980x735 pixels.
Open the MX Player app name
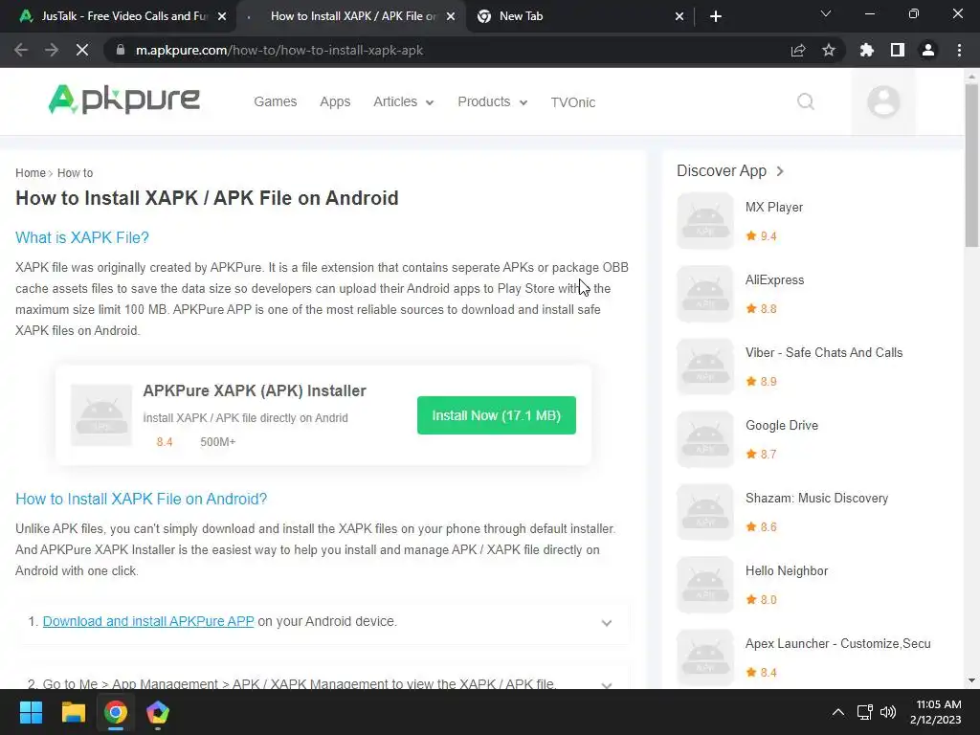coord(773,207)
